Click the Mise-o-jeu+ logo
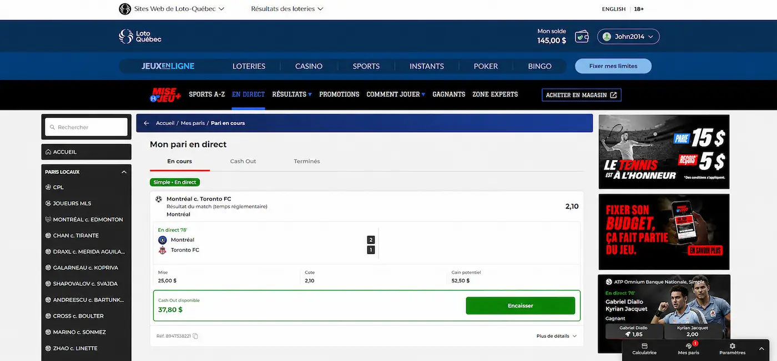Image resolution: width=777 pixels, height=361 pixels. click(x=166, y=95)
